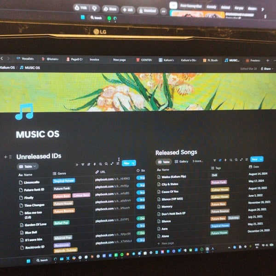Open Genre column header menu
Screen dimensions: 276x276
pyautogui.click(x=59, y=173)
